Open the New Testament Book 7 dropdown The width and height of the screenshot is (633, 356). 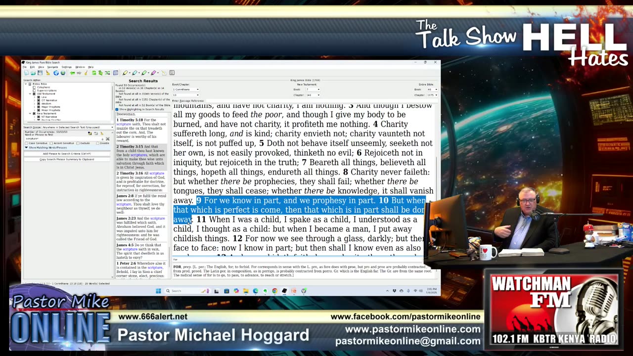point(313,89)
